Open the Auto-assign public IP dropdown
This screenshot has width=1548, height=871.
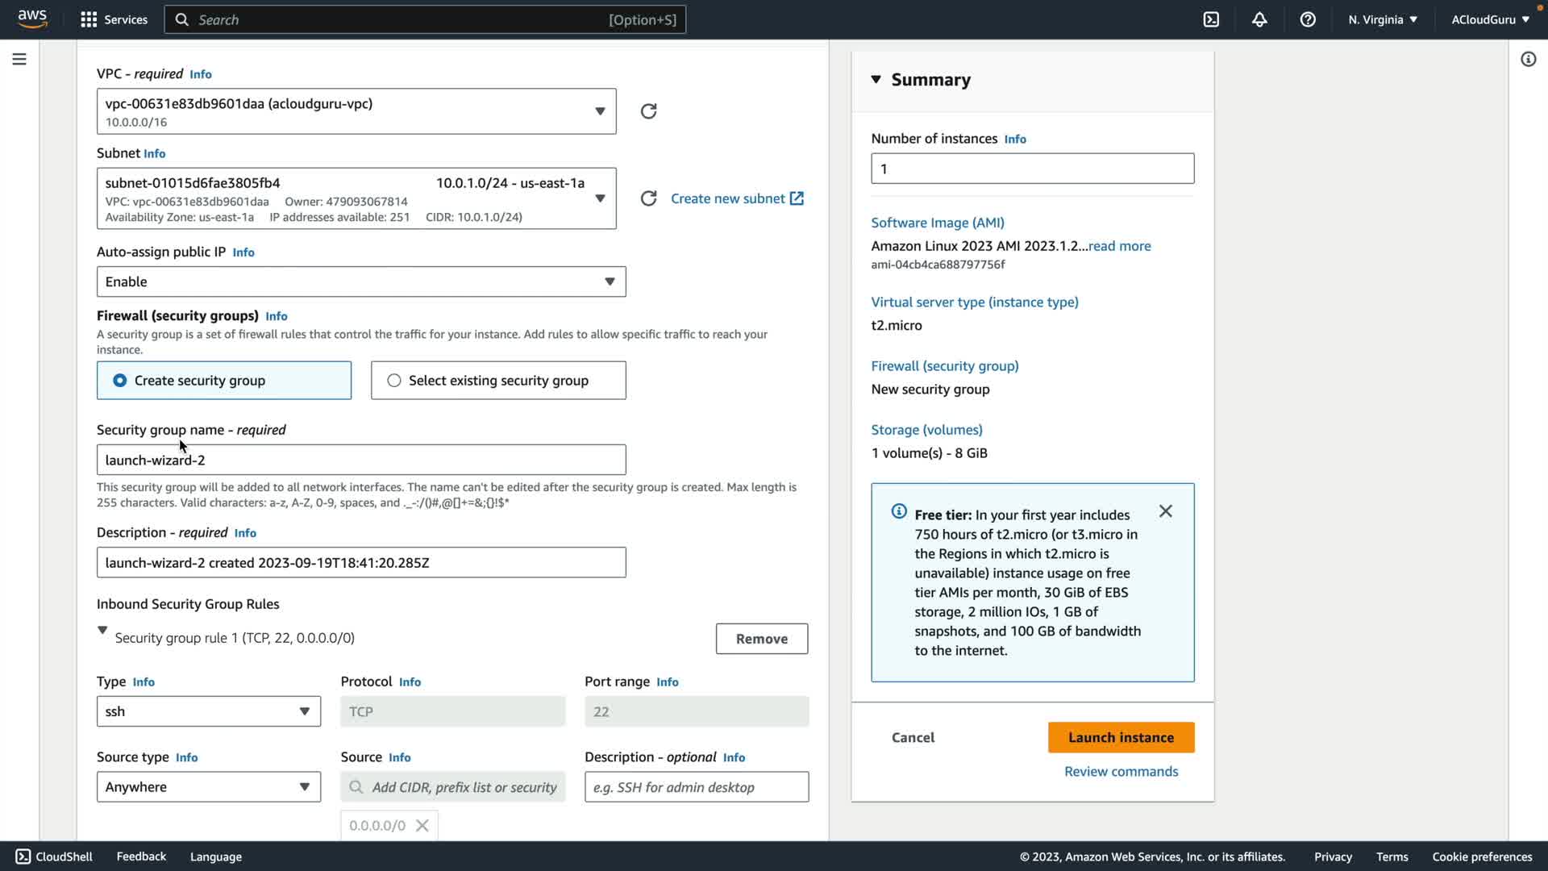pyautogui.click(x=361, y=281)
